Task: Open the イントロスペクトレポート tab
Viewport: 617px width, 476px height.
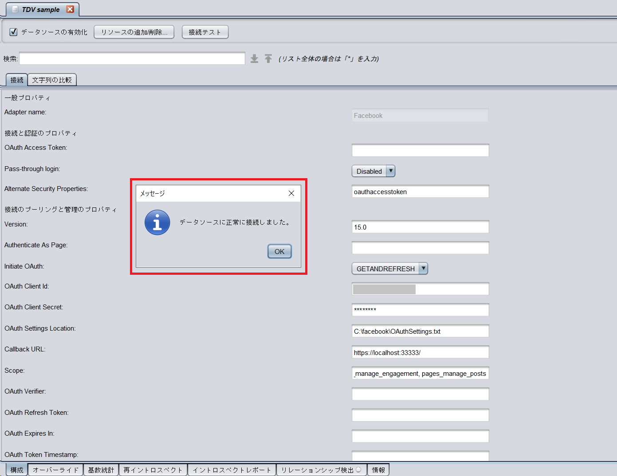Action: (232, 470)
